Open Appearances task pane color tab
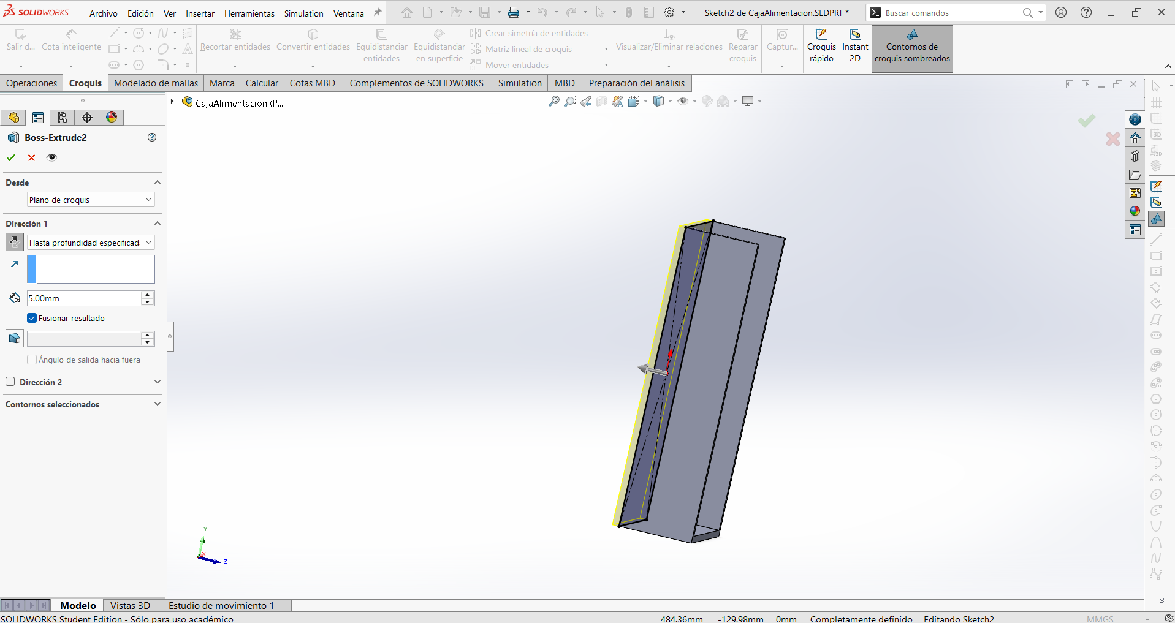1175x623 pixels. pyautogui.click(x=1135, y=211)
